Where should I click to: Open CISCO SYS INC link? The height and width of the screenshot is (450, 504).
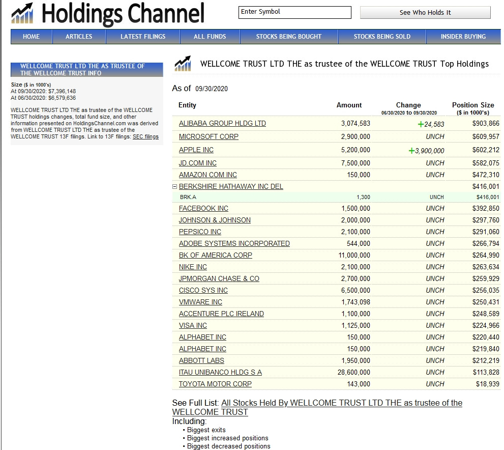[203, 291]
